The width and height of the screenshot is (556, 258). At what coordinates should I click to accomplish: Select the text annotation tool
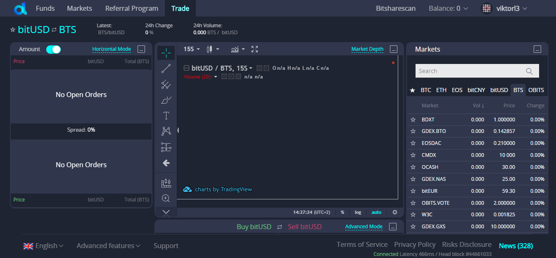[x=166, y=116]
